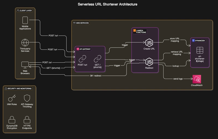
Task: Click the POST /url edge label from Third-party Services
Action: coord(52,50)
